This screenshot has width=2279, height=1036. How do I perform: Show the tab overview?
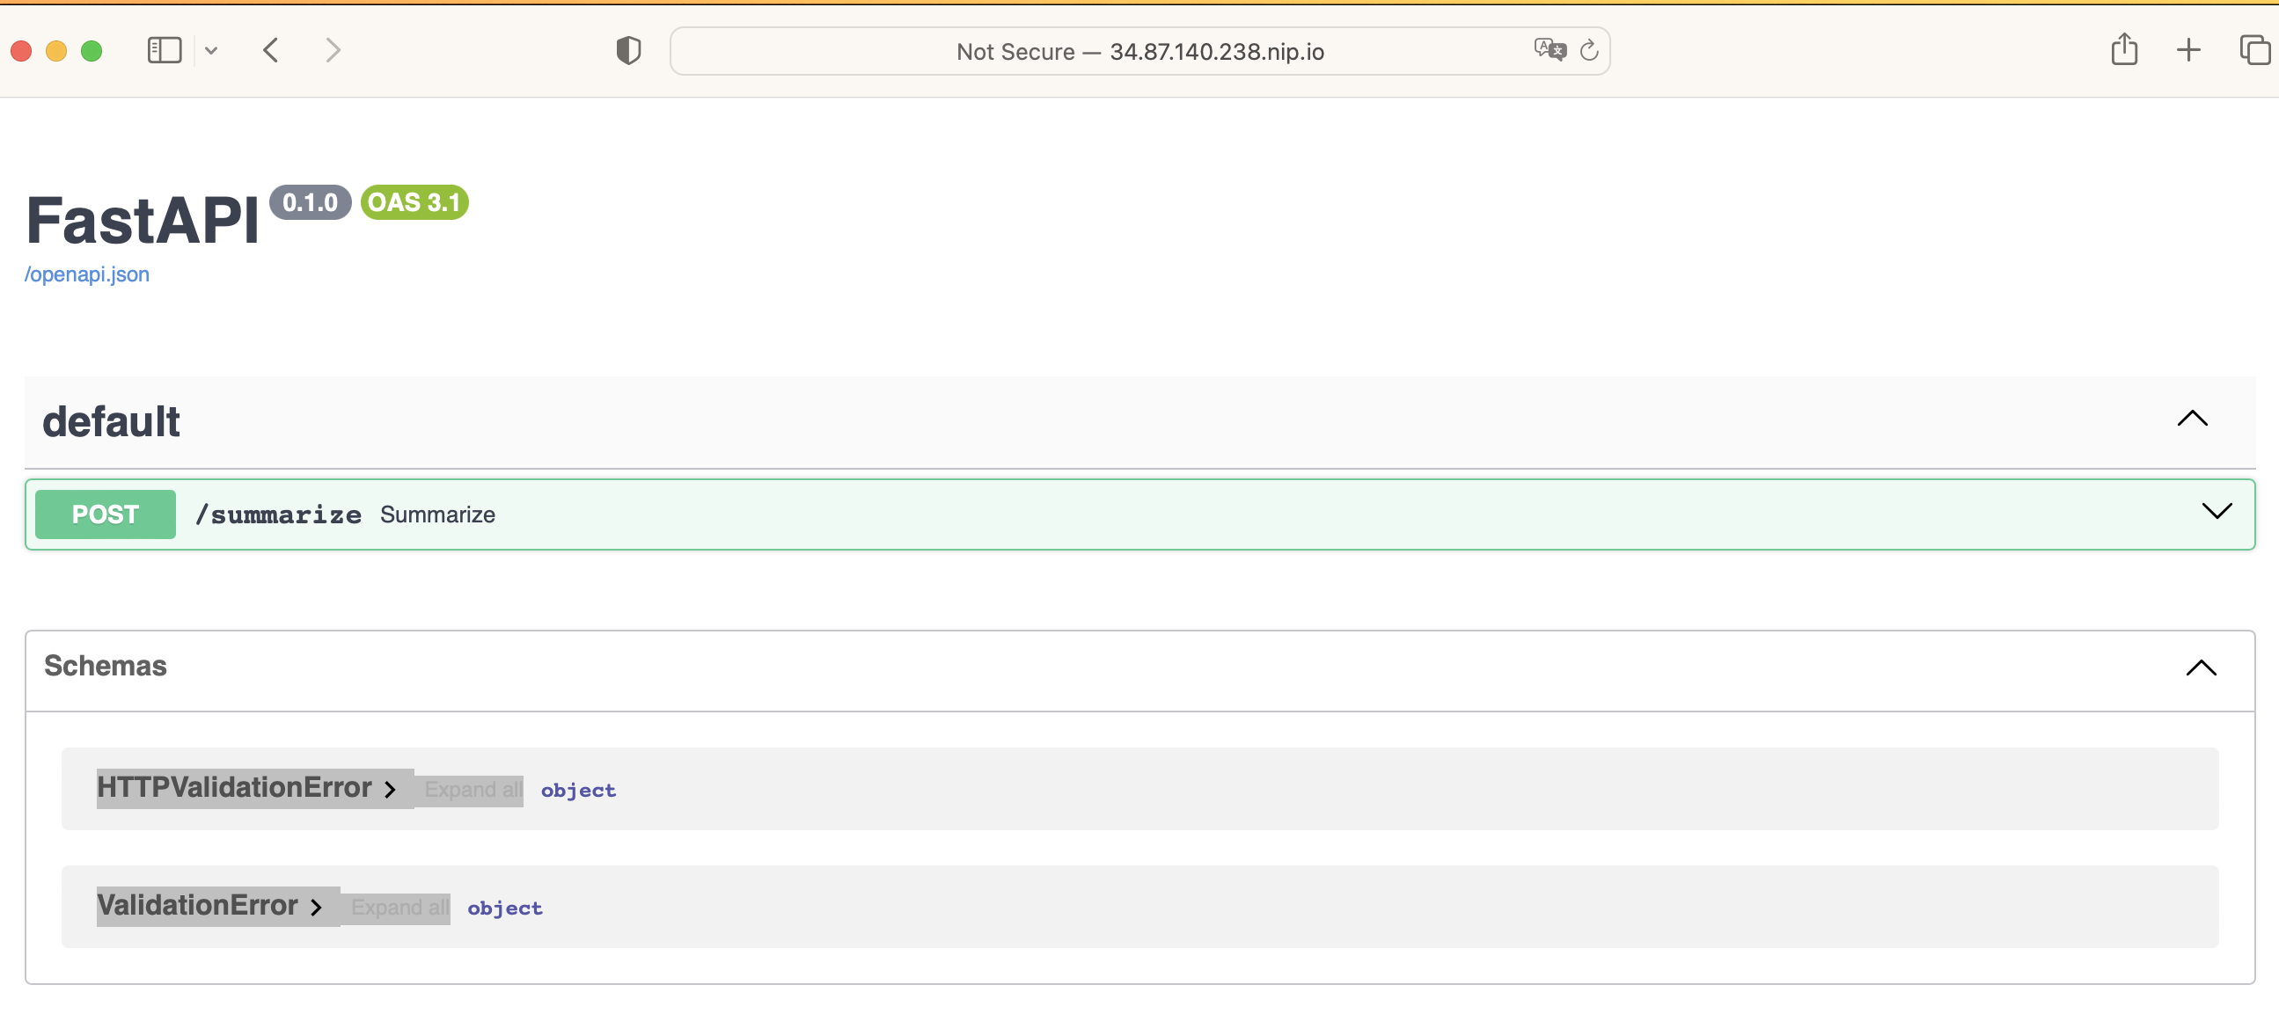click(2253, 50)
